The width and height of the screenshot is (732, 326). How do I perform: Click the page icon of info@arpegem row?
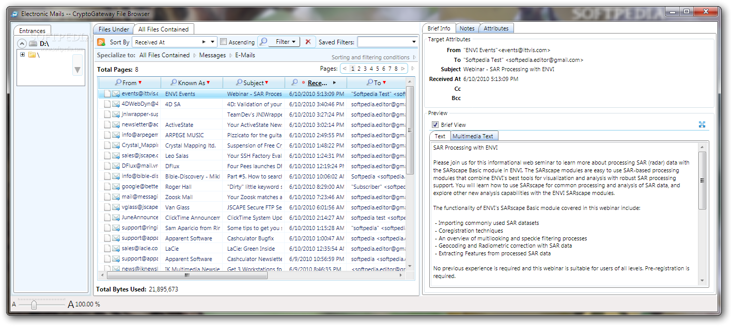pyautogui.click(x=107, y=135)
